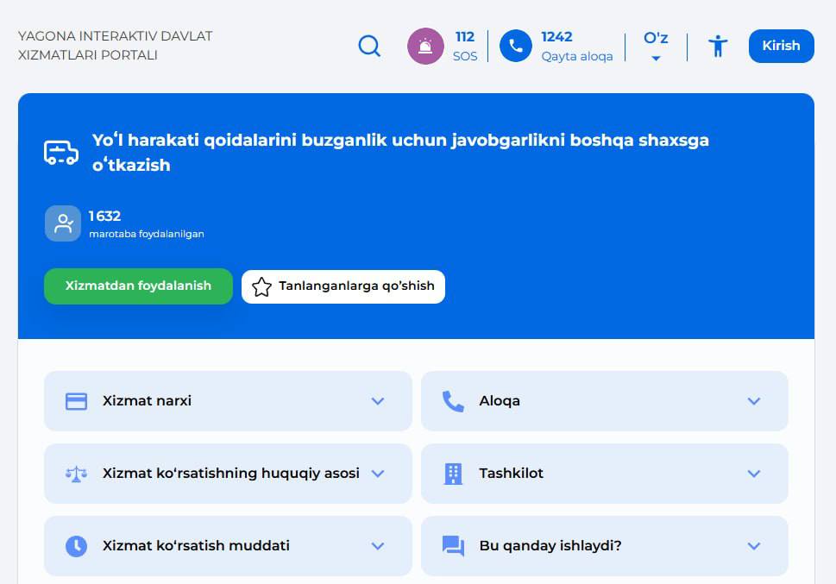The image size is (836, 584).
Task: Expand the Aloqa section
Action: tap(753, 400)
